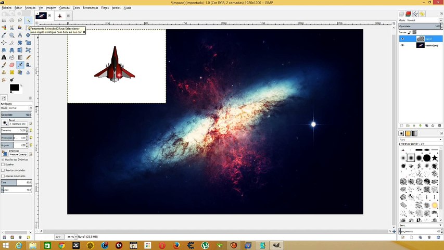This screenshot has height=250, width=444.
Task: Open the Imagem menu
Action: click(51, 8)
